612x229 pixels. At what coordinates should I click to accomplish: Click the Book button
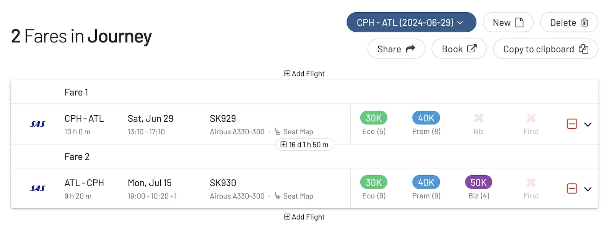pyautogui.click(x=459, y=49)
